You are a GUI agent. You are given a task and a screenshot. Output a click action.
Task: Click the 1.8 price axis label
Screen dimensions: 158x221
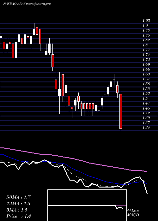click(145, 45)
